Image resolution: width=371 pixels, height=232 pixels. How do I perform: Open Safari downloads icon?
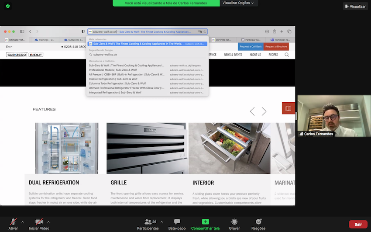click(x=267, y=31)
